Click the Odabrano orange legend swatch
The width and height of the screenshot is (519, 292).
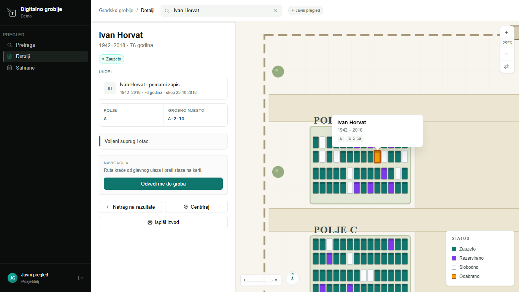pyautogui.click(x=454, y=276)
